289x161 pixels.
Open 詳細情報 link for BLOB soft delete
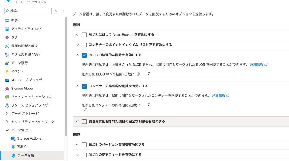[258, 65]
